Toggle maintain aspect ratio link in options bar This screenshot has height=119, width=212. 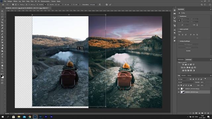point(45,5)
